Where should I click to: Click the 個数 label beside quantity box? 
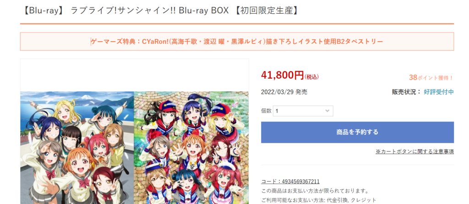pyautogui.click(x=266, y=111)
